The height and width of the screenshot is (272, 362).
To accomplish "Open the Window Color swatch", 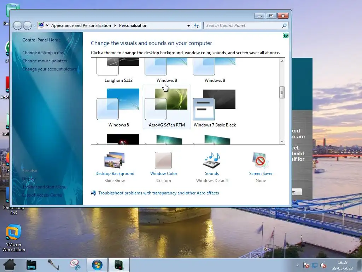I will pyautogui.click(x=163, y=160).
